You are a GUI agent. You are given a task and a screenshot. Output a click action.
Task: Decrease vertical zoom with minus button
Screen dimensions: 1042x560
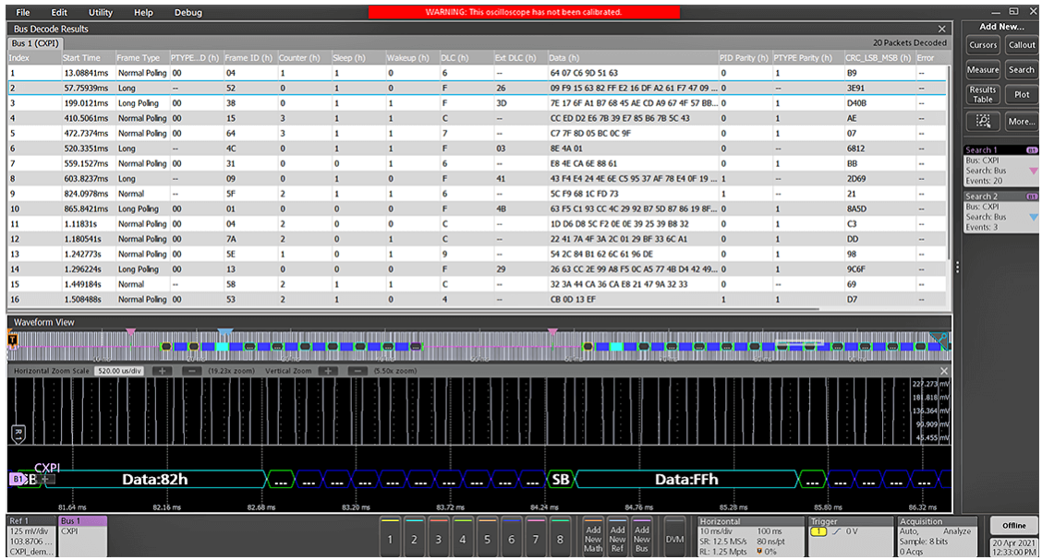click(357, 371)
